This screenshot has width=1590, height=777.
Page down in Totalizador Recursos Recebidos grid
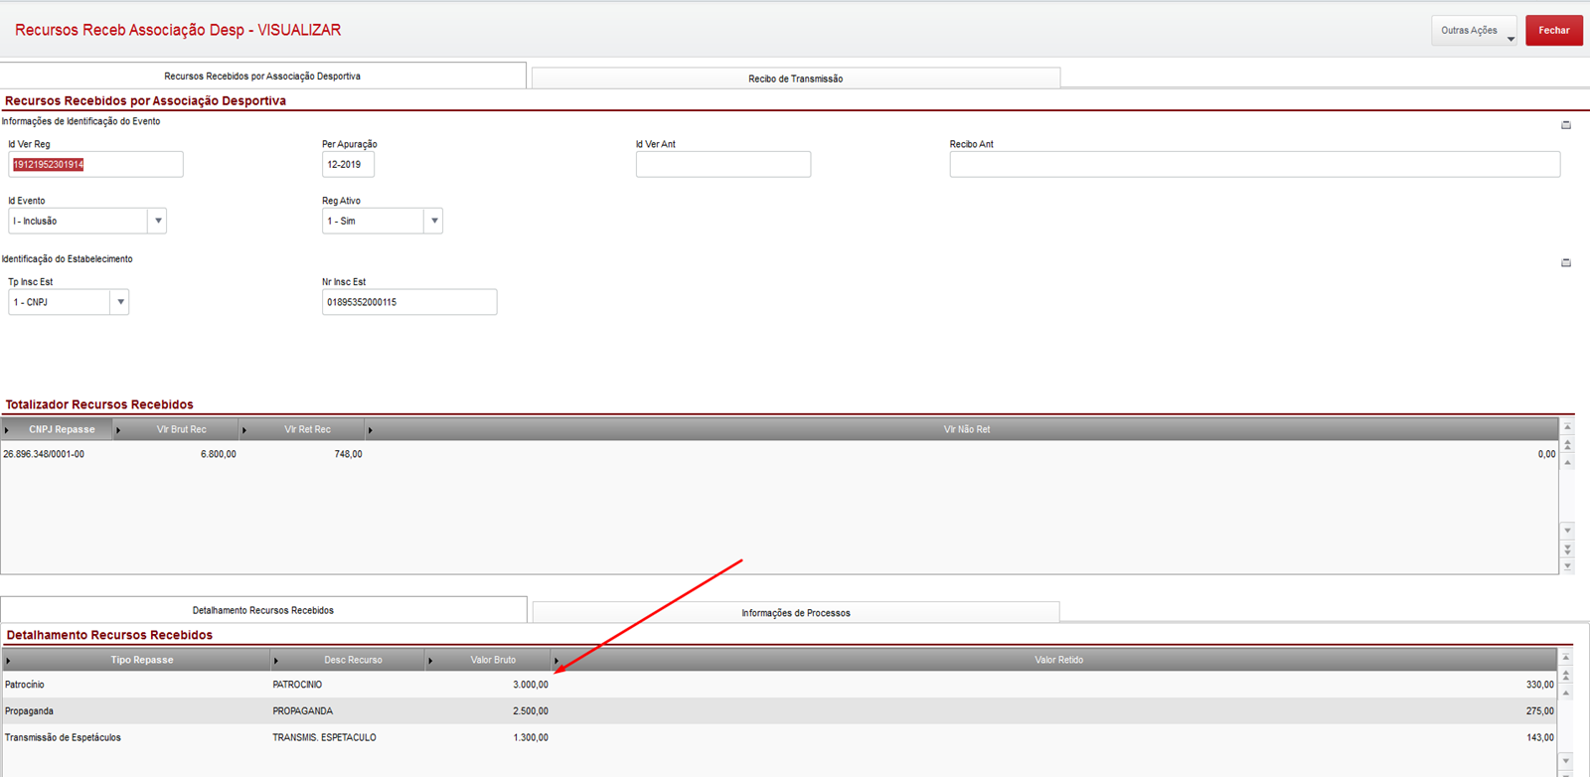[x=1567, y=548]
